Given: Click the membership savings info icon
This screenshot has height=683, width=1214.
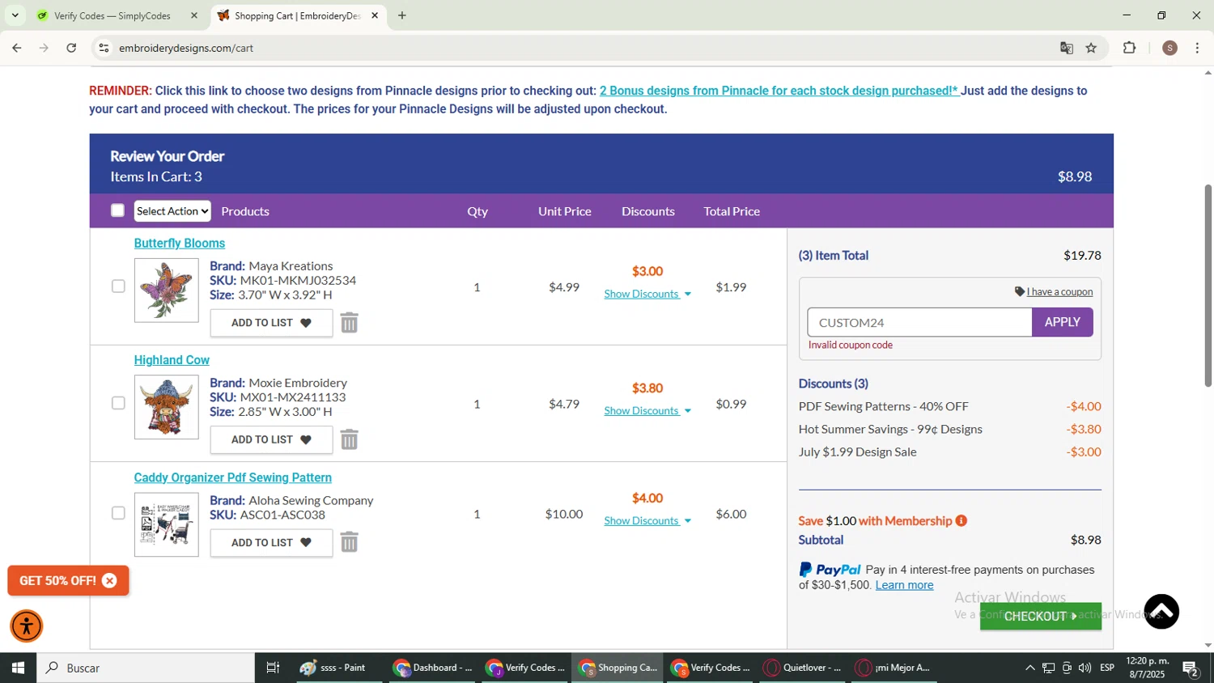Looking at the screenshot, I should [961, 520].
